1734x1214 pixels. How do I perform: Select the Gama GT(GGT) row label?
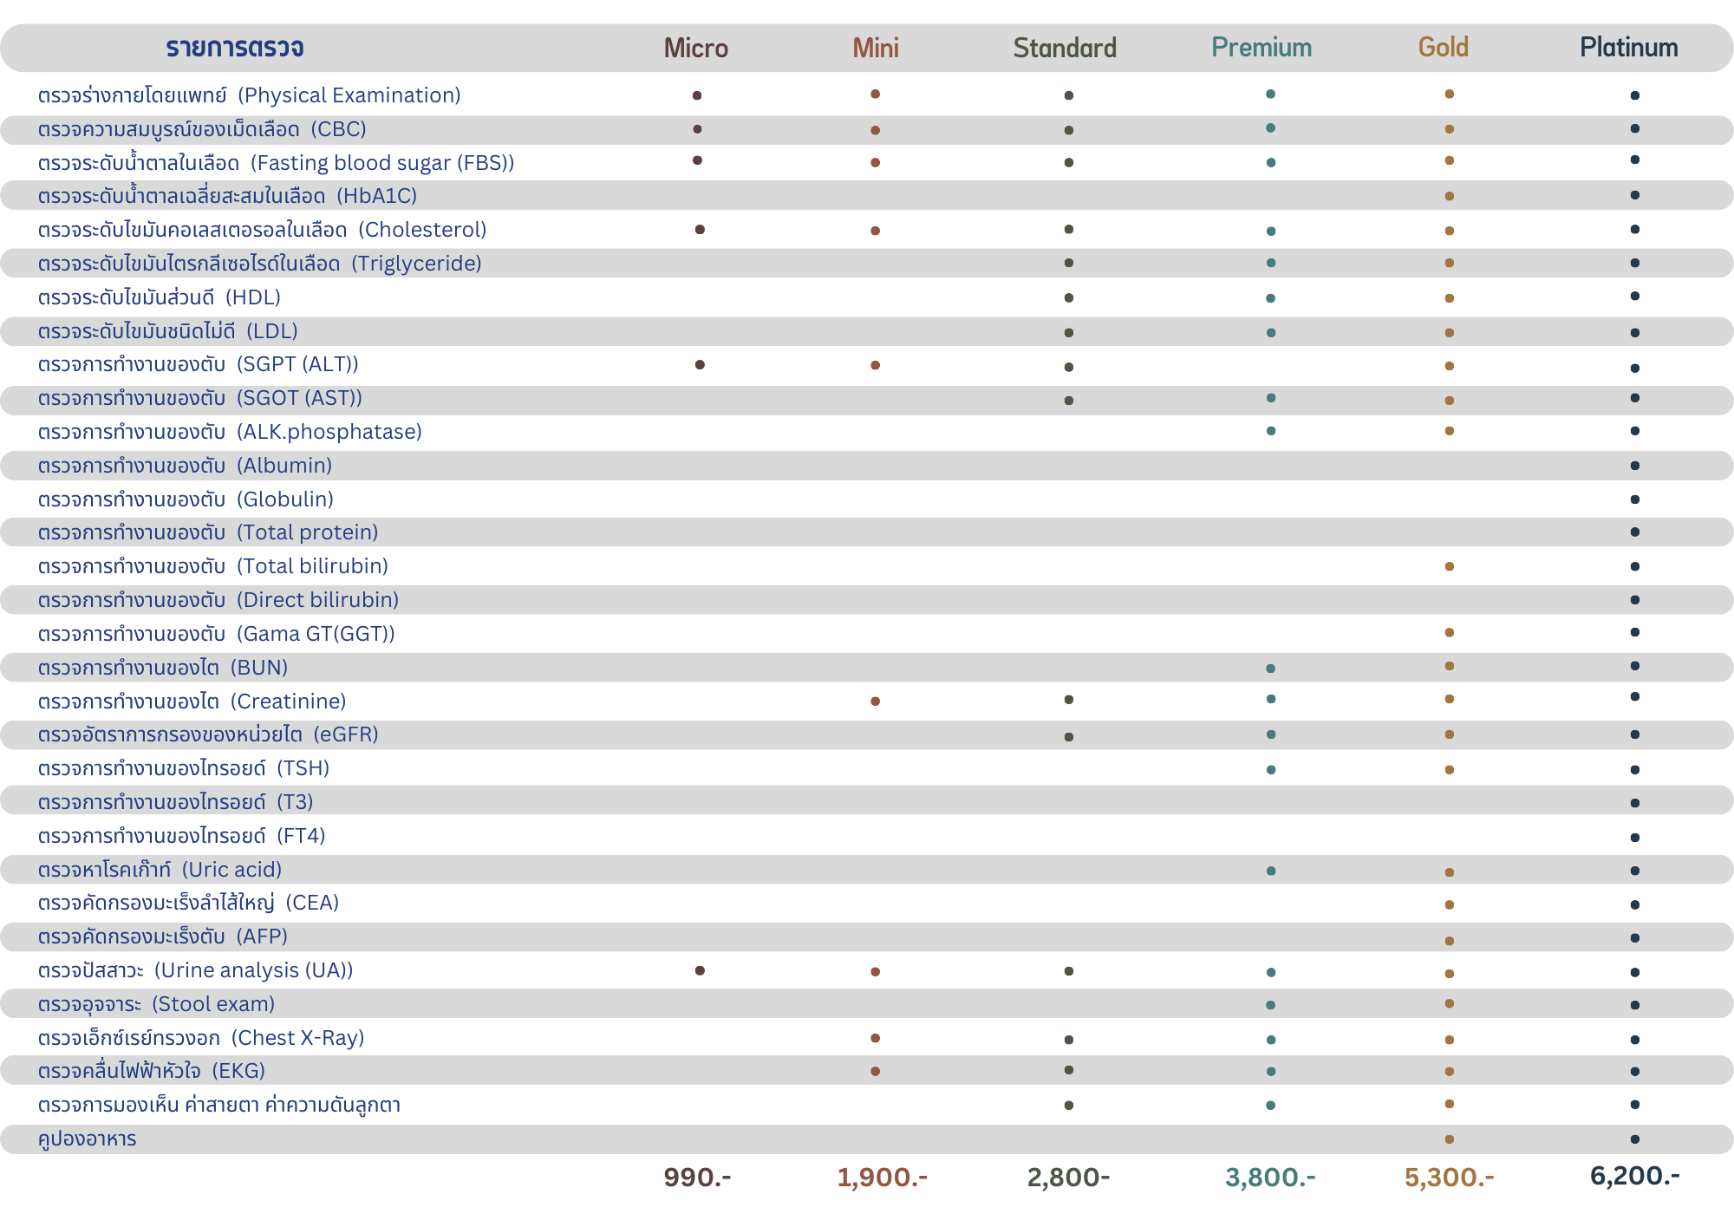pyautogui.click(x=217, y=634)
